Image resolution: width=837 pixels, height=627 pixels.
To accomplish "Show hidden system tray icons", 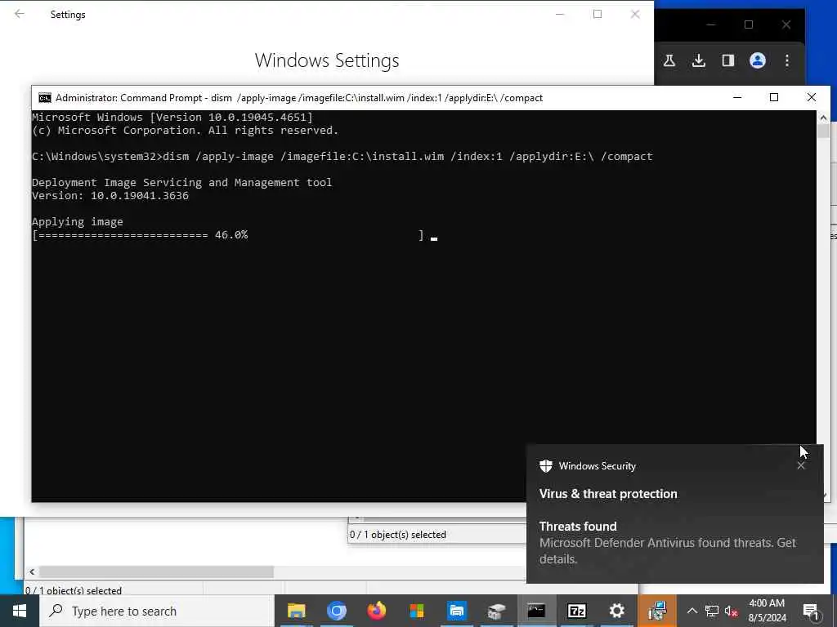I will coord(692,611).
